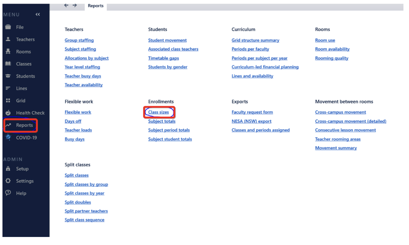Viewport: 409px width, 245px height.
Task: Open Reports in the sidebar menu
Action: pyautogui.click(x=24, y=125)
